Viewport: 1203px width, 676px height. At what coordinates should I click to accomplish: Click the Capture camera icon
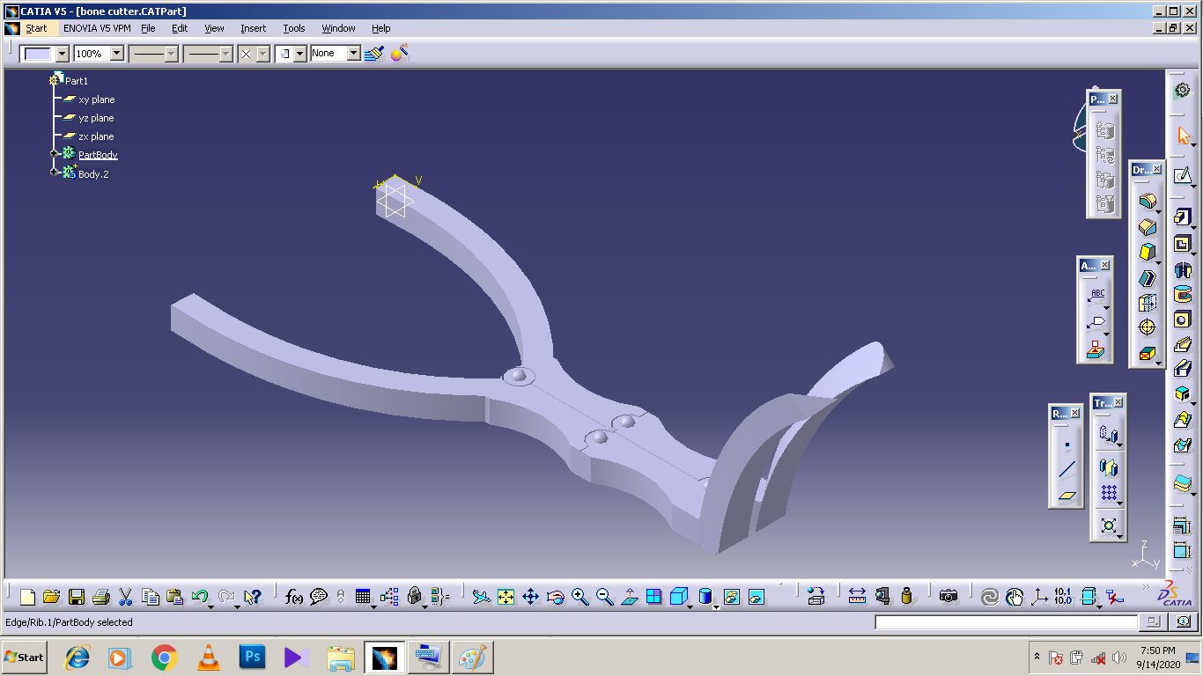pyautogui.click(x=948, y=597)
